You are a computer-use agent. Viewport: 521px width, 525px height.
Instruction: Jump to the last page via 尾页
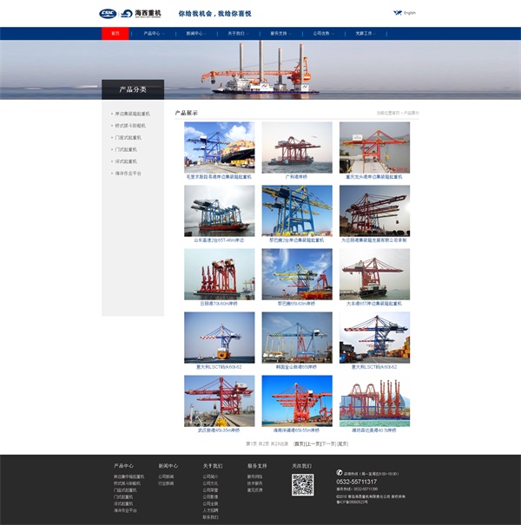coord(343,443)
